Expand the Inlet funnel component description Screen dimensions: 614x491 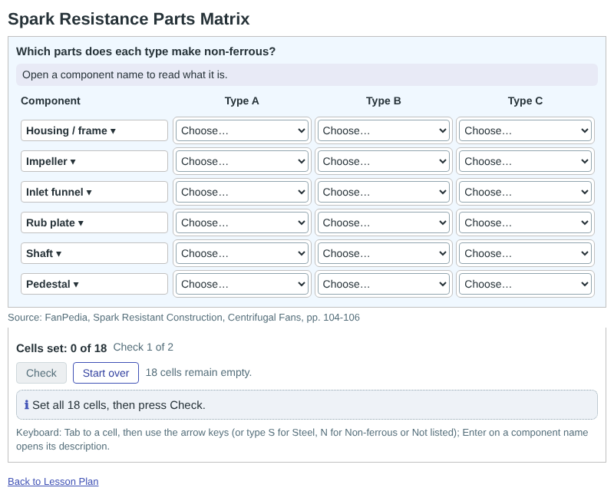pos(94,192)
